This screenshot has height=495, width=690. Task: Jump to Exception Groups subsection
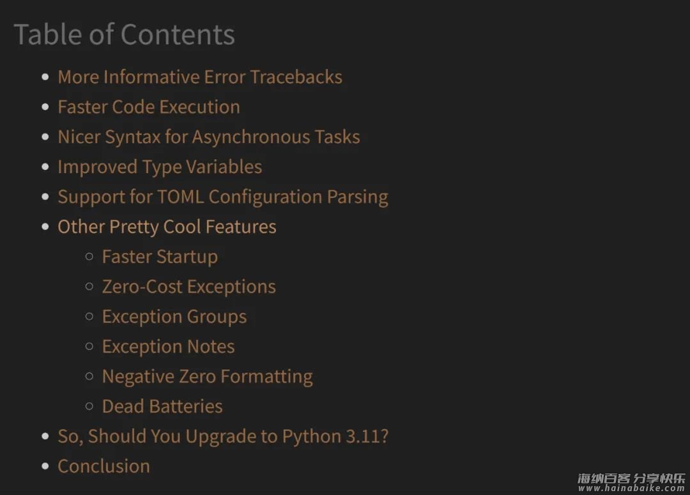[x=174, y=317]
